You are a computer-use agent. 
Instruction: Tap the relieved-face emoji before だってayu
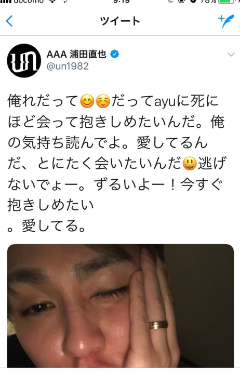coord(103,101)
